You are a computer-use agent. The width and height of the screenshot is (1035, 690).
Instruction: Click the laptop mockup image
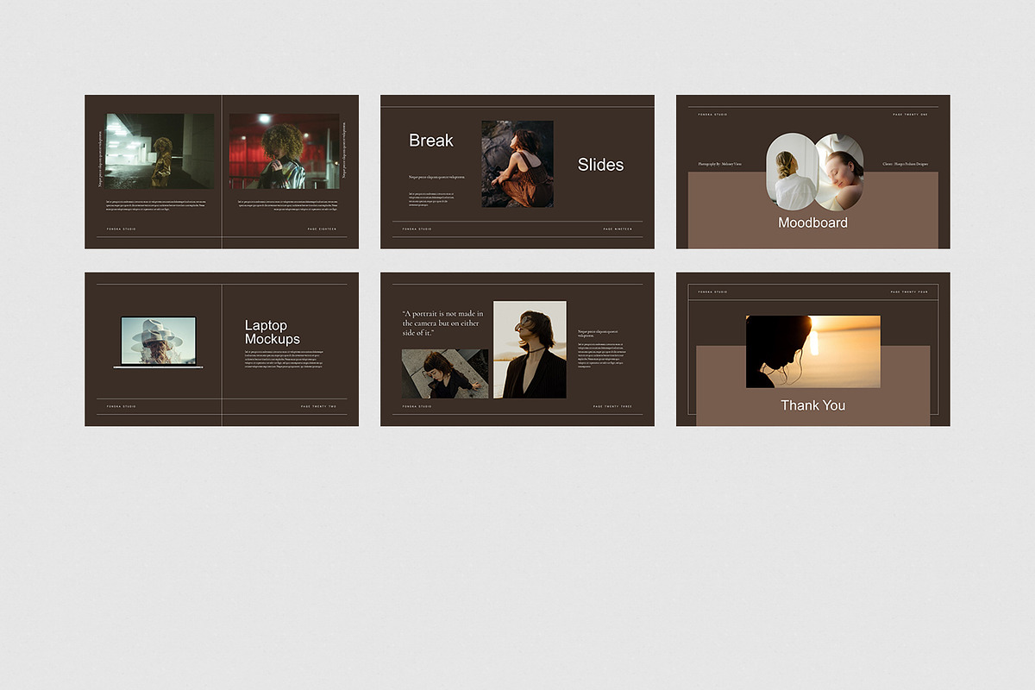159,342
